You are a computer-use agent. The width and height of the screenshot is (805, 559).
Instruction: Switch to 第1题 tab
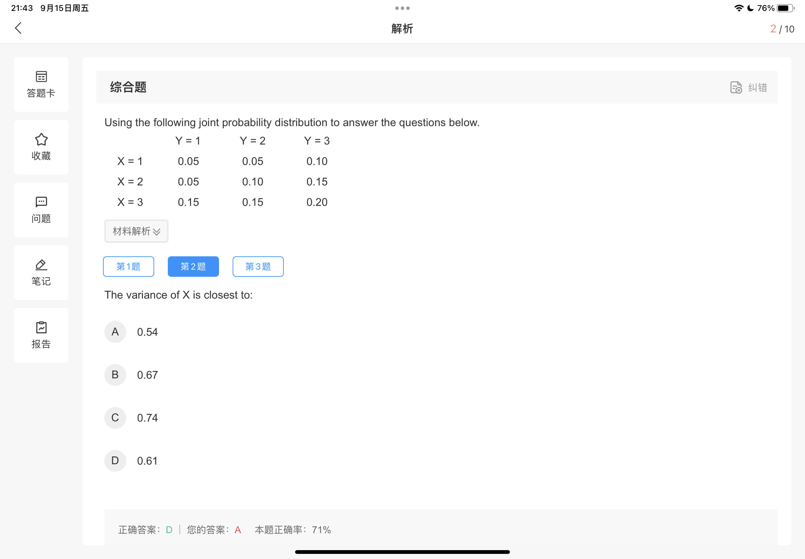[x=128, y=267]
